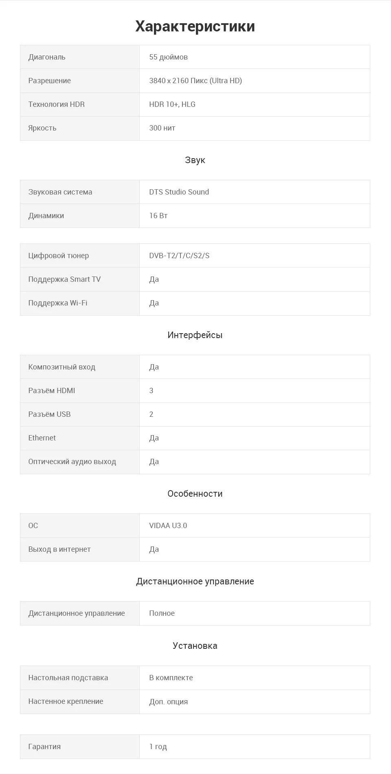Click the Звук section heading

point(195,160)
